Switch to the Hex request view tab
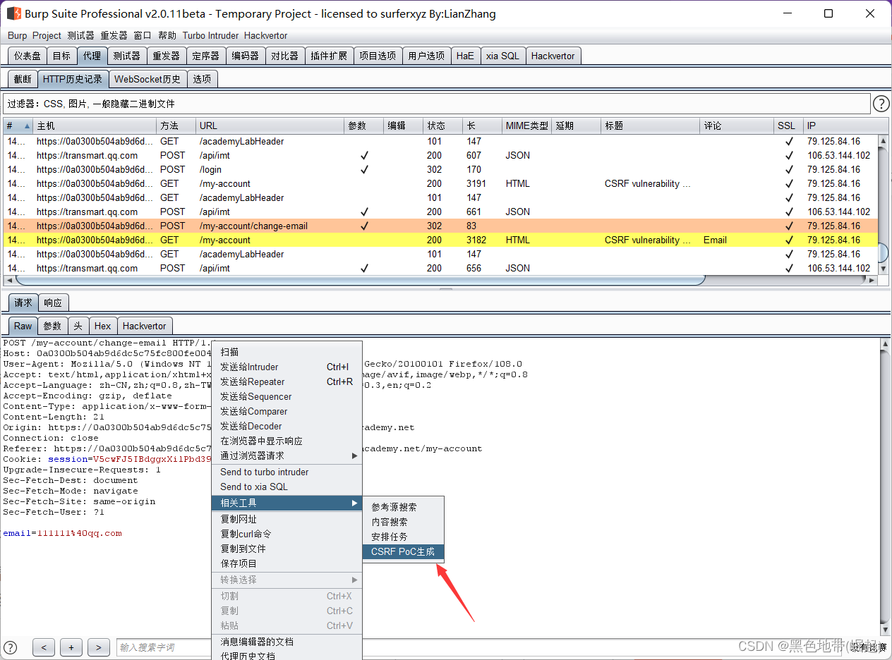Image resolution: width=892 pixels, height=660 pixels. coord(103,326)
